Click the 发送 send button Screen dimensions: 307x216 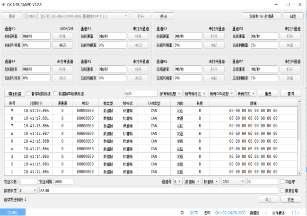tap(291, 199)
